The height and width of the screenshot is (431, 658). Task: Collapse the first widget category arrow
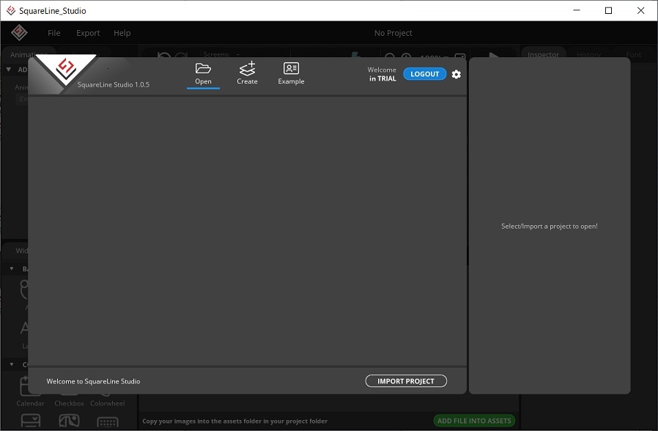point(11,269)
